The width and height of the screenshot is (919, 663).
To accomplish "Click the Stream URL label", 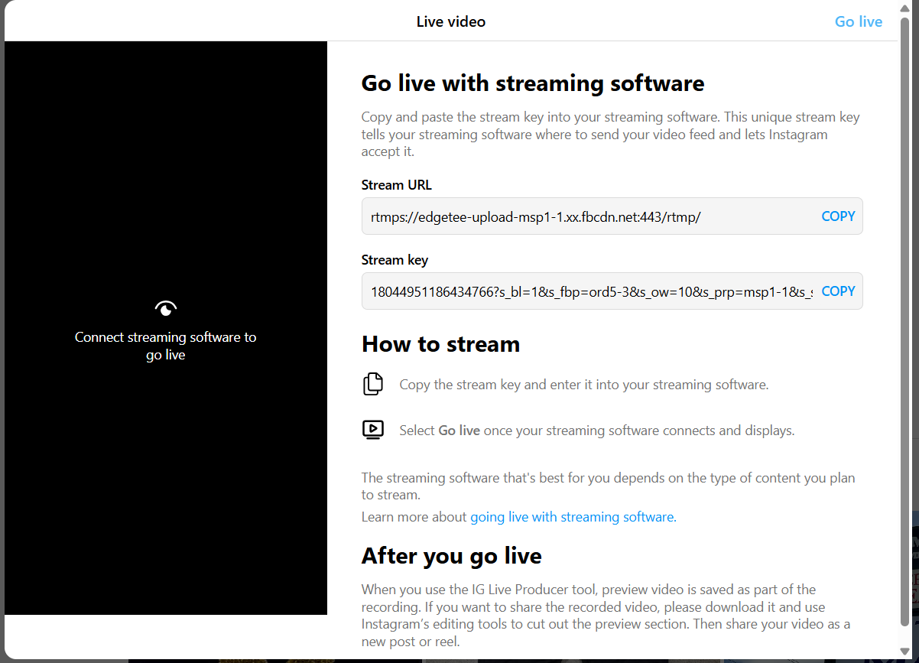I will [396, 185].
